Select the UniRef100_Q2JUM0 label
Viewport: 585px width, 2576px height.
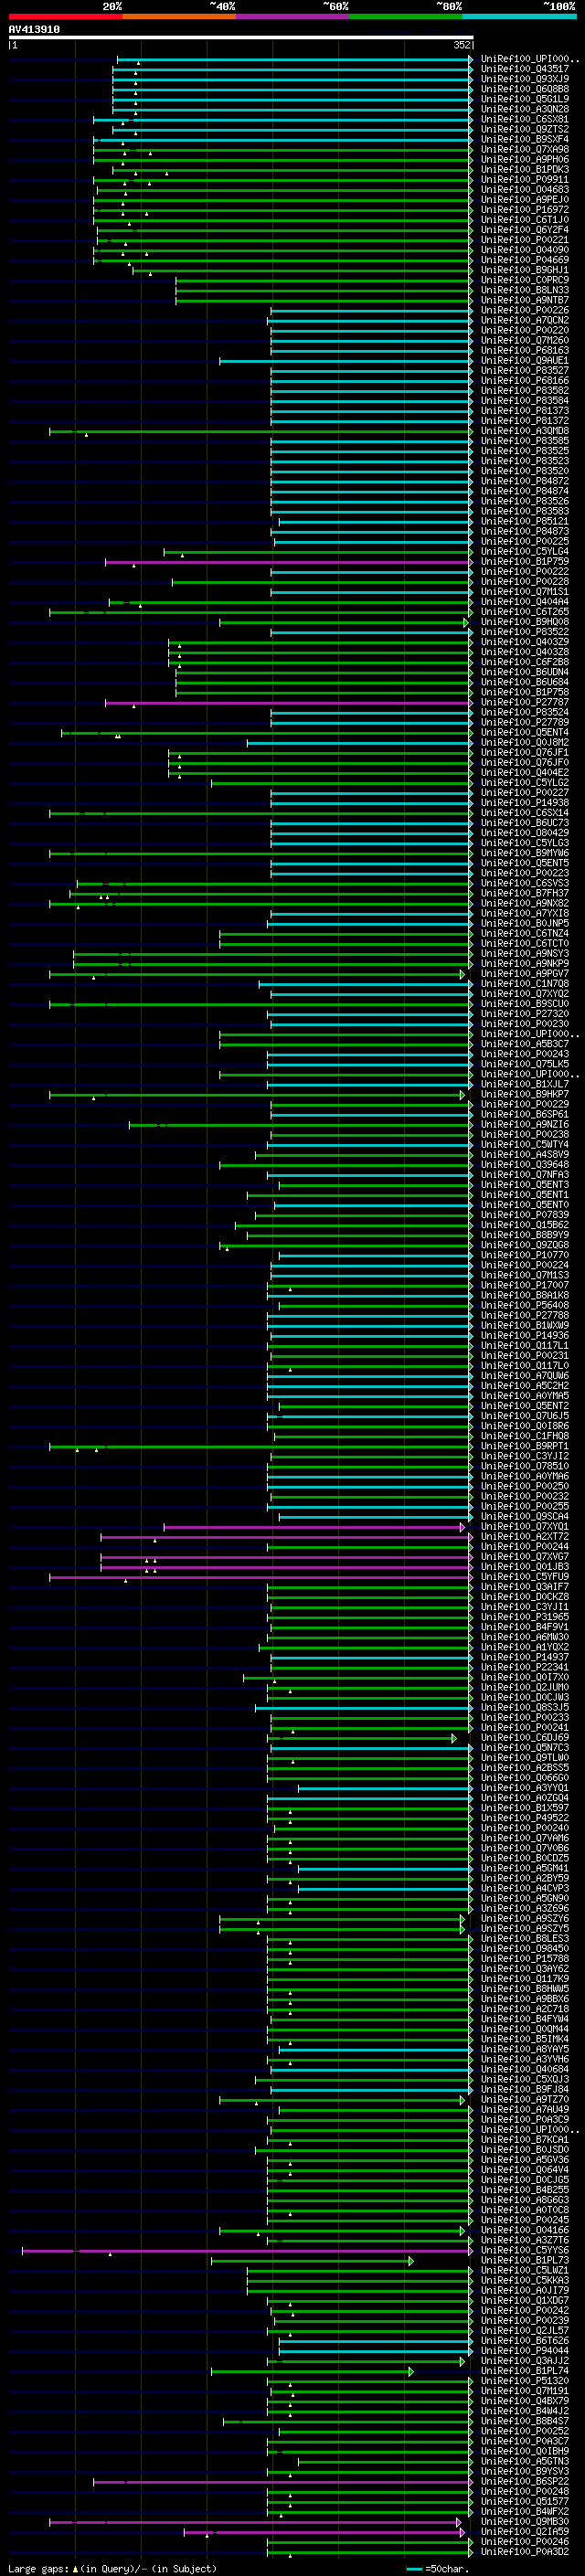pos(524,1688)
